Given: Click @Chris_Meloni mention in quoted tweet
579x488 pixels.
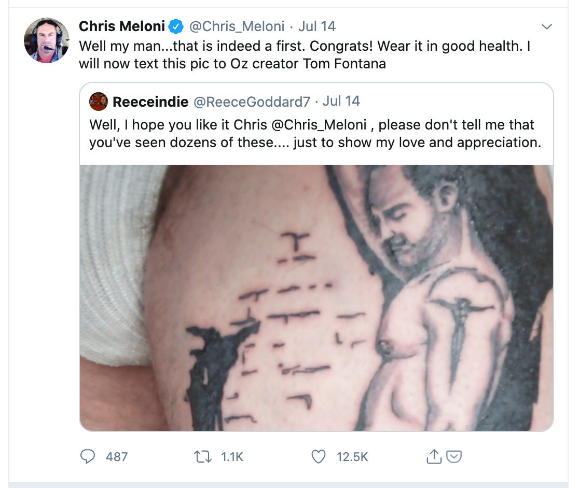Looking at the screenshot, I should coord(319,125).
